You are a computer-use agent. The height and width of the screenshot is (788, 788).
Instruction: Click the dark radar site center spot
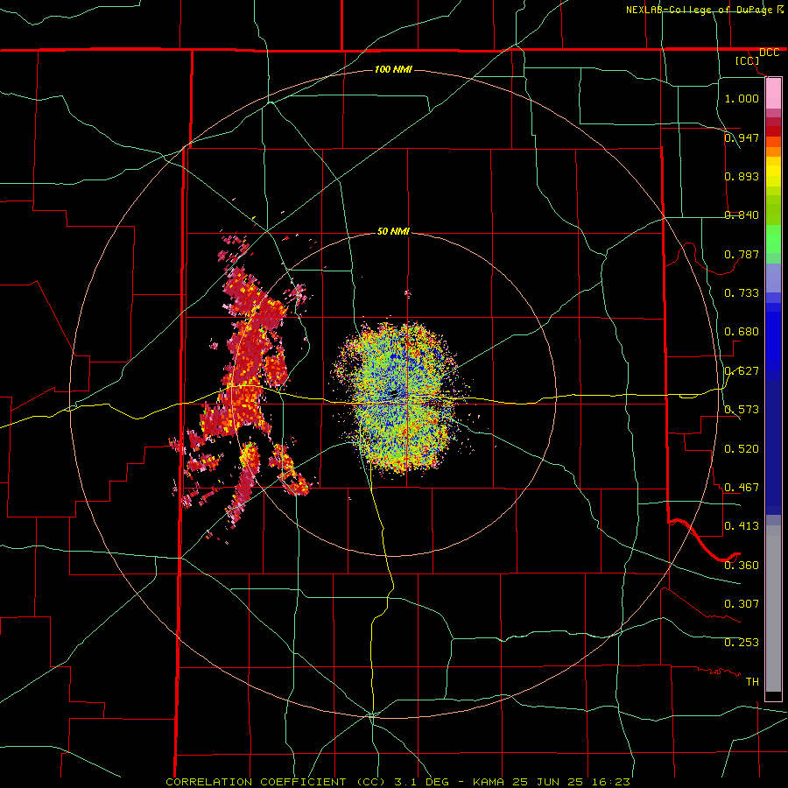[x=393, y=393]
